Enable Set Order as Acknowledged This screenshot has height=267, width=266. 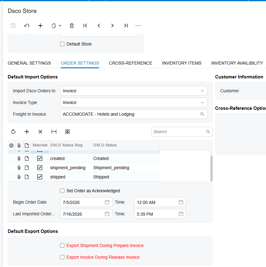pos(62,191)
